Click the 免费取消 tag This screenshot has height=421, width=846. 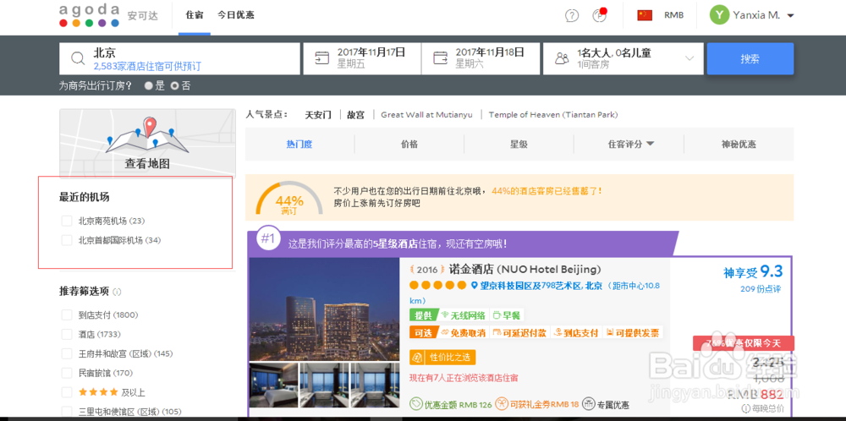[x=464, y=332]
